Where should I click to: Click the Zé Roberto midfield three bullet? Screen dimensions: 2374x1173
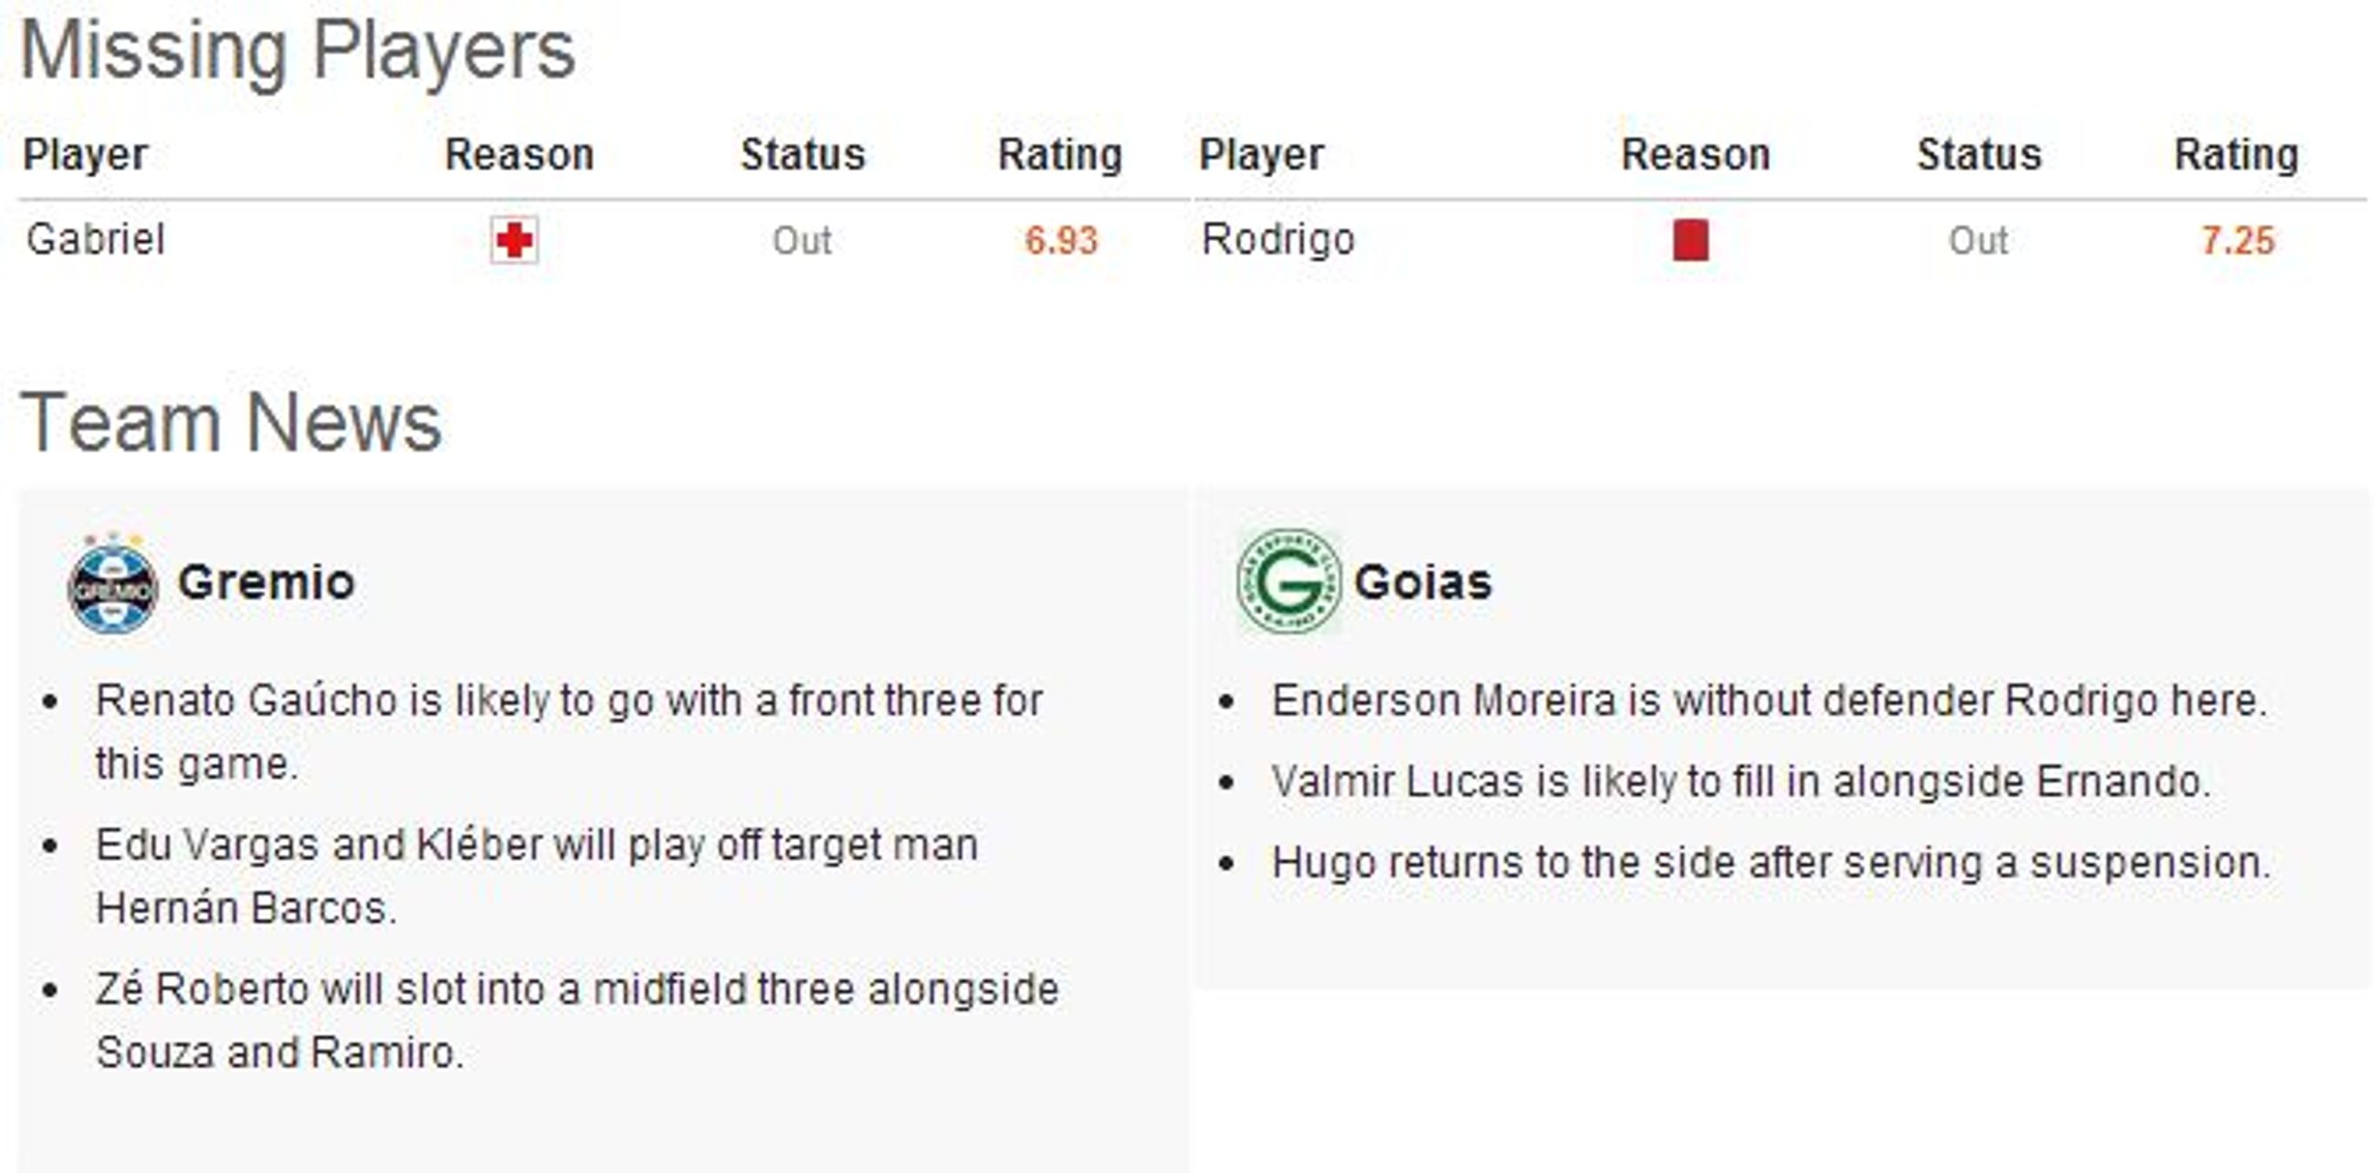click(577, 1021)
